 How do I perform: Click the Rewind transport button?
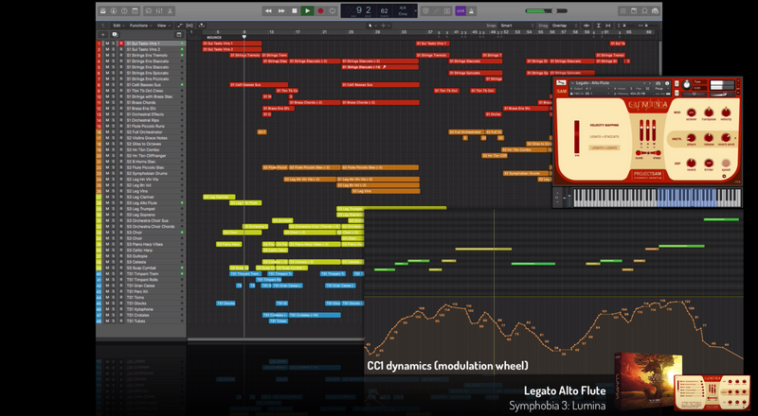(268, 10)
